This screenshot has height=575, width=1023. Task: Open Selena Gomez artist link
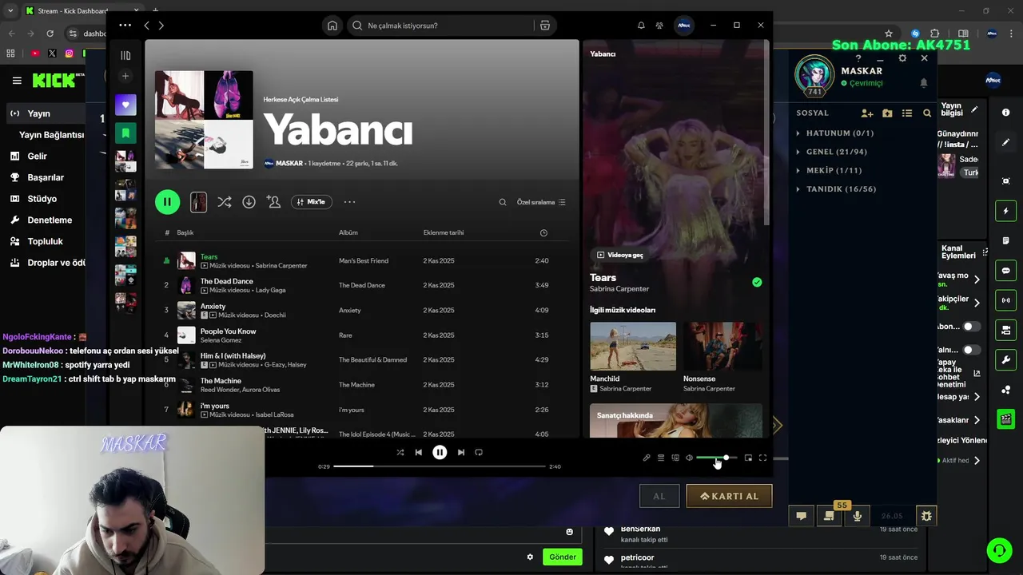tap(221, 340)
